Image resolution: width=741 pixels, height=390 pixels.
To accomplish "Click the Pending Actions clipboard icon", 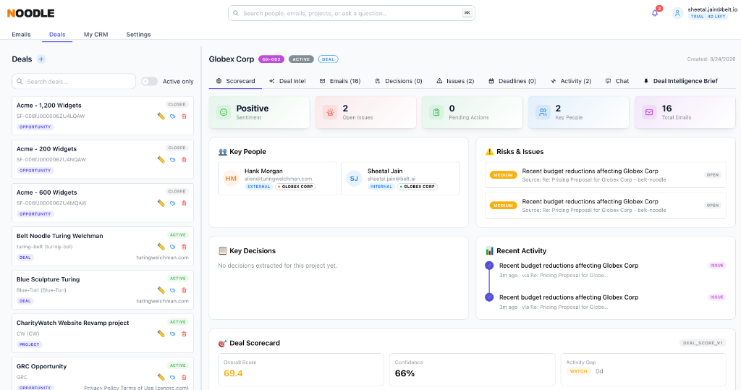I will click(x=436, y=112).
